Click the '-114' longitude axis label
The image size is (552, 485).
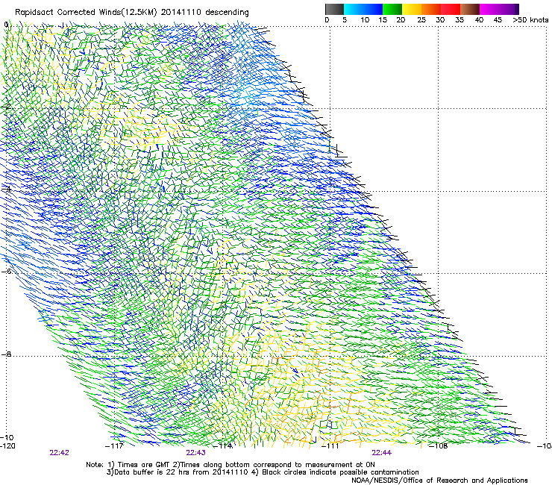click(223, 446)
